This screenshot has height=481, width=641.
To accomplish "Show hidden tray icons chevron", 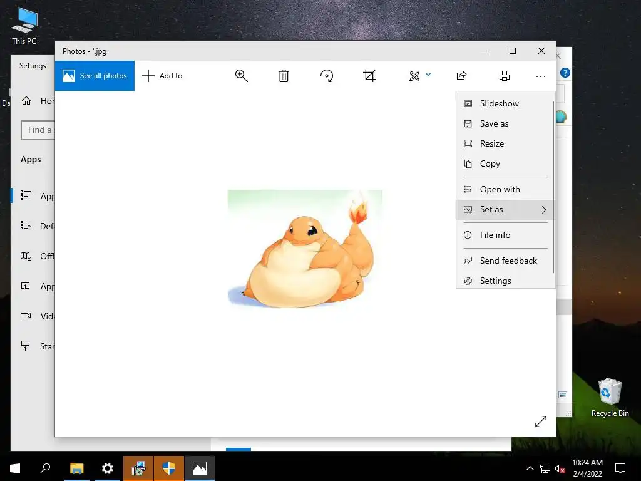I will [x=530, y=468].
